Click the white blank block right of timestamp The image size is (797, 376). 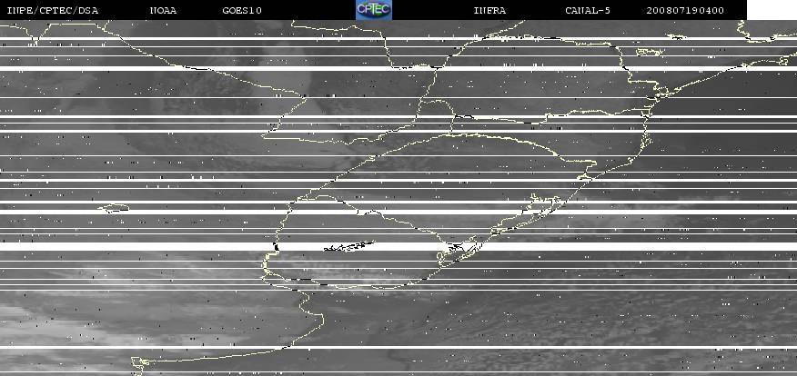[x=771, y=10]
